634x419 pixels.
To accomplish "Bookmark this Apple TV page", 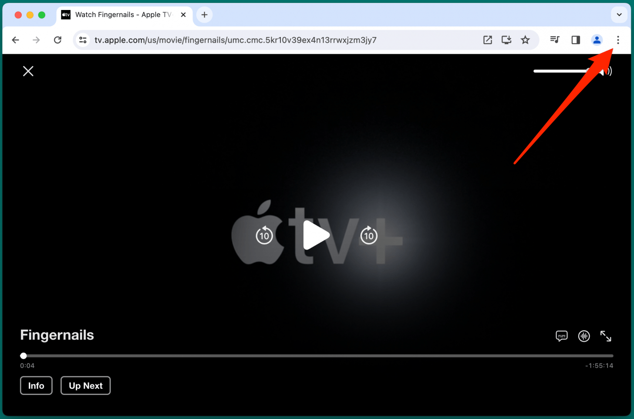I will (525, 40).
